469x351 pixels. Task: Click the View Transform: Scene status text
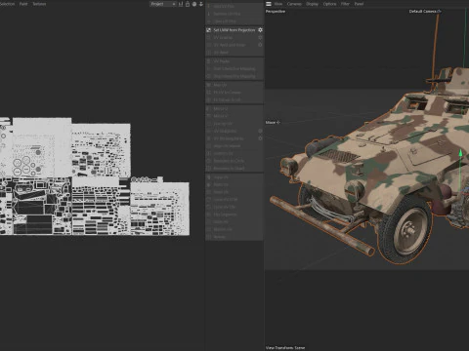[x=285, y=348]
